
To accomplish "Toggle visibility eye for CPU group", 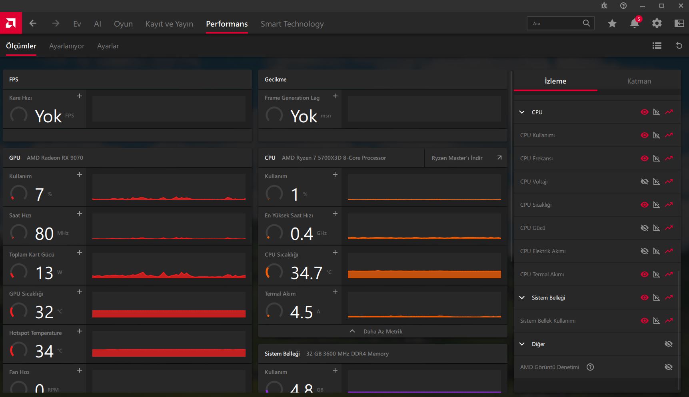I will coord(645,112).
